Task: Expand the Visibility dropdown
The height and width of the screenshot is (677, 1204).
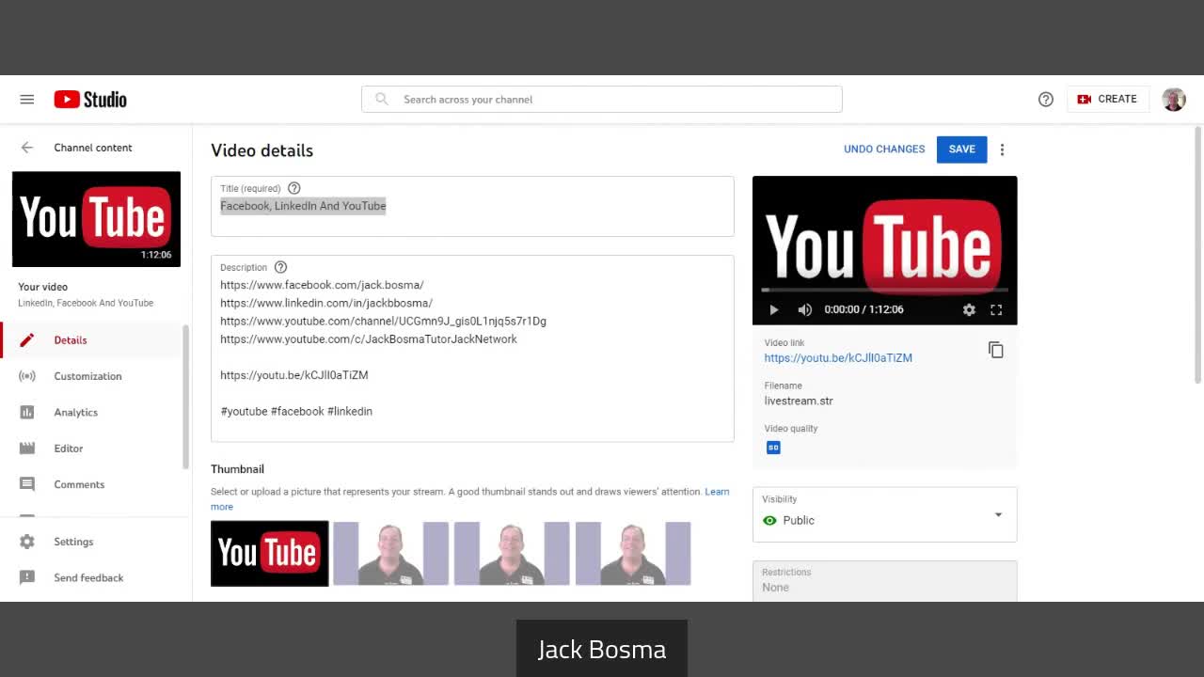Action: [x=998, y=514]
